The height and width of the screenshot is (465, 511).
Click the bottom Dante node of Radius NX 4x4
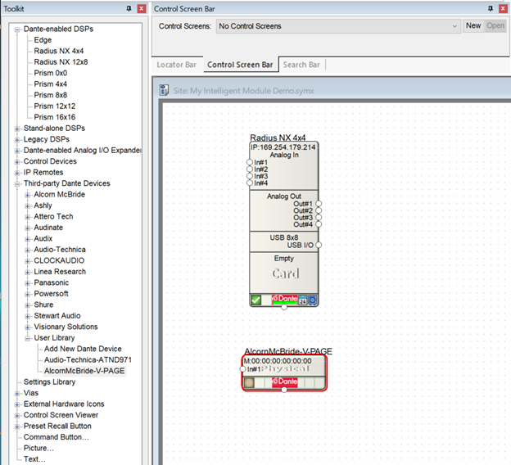[284, 307]
